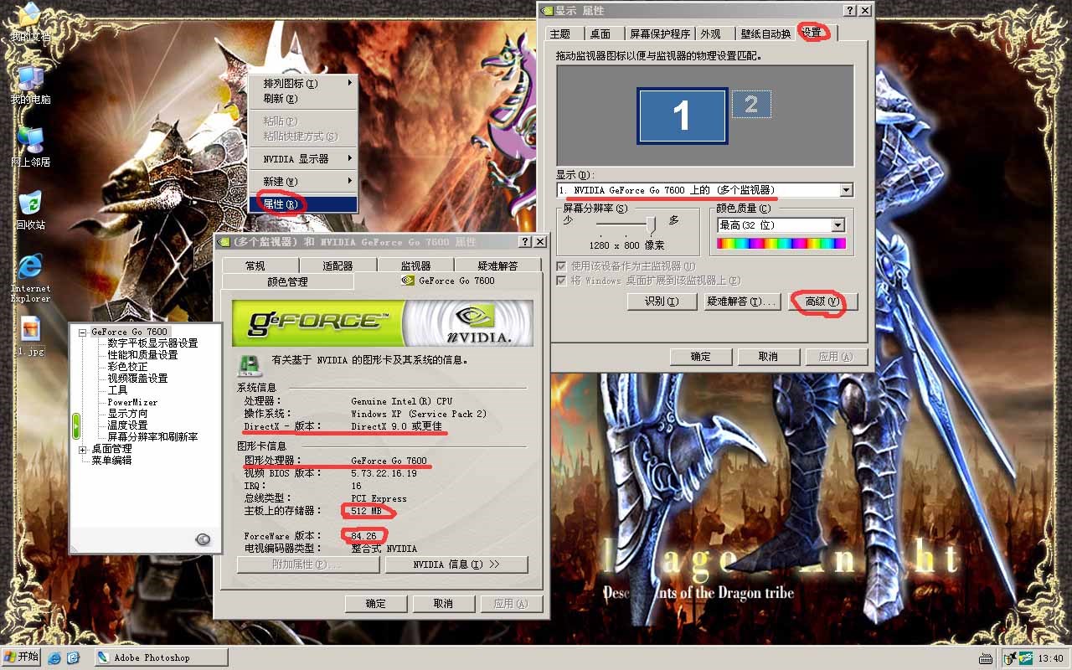Screen dimensions: 1072x670
Task: Select monitor 1 in display arrangement
Action: coord(682,116)
